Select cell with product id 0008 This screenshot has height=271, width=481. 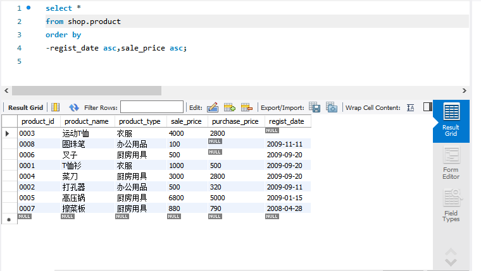click(39, 144)
